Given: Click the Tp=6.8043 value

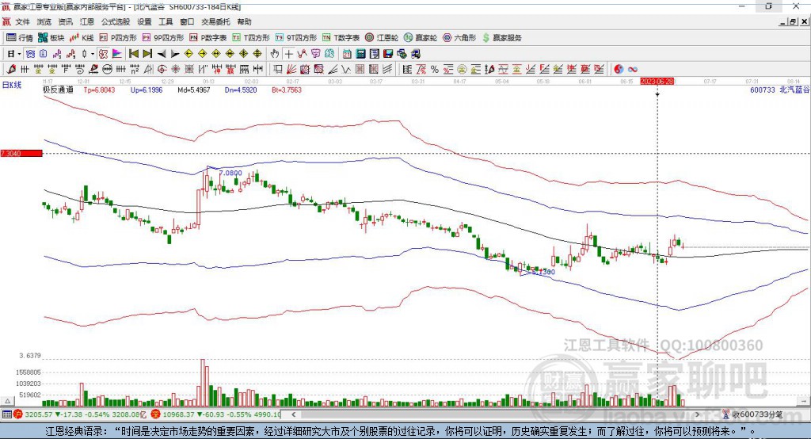Looking at the screenshot, I should (99, 90).
